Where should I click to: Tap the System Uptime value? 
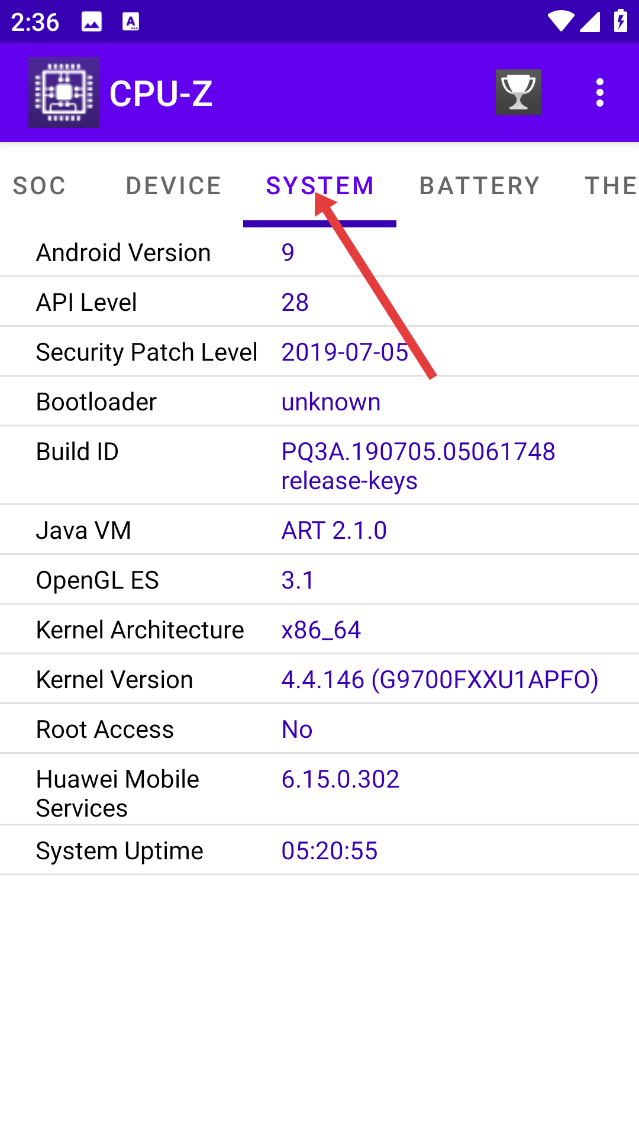coord(330,851)
